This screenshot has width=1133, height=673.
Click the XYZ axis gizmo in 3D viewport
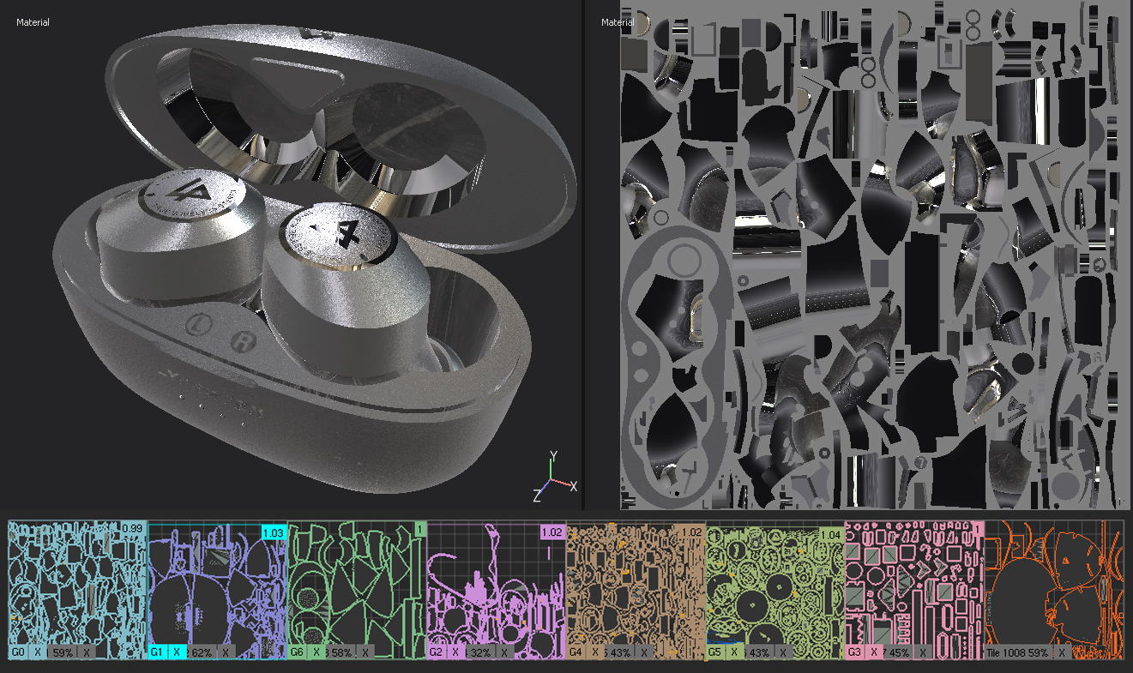pyautogui.click(x=555, y=477)
